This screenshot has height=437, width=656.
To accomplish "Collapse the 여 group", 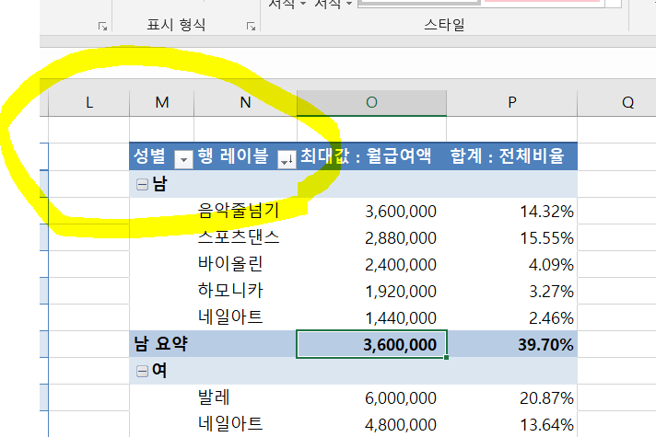I will [x=142, y=371].
